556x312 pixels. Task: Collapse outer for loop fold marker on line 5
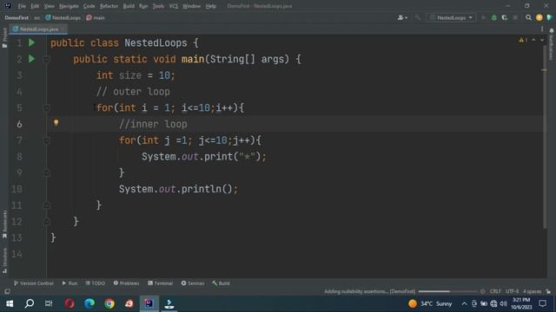click(46, 107)
